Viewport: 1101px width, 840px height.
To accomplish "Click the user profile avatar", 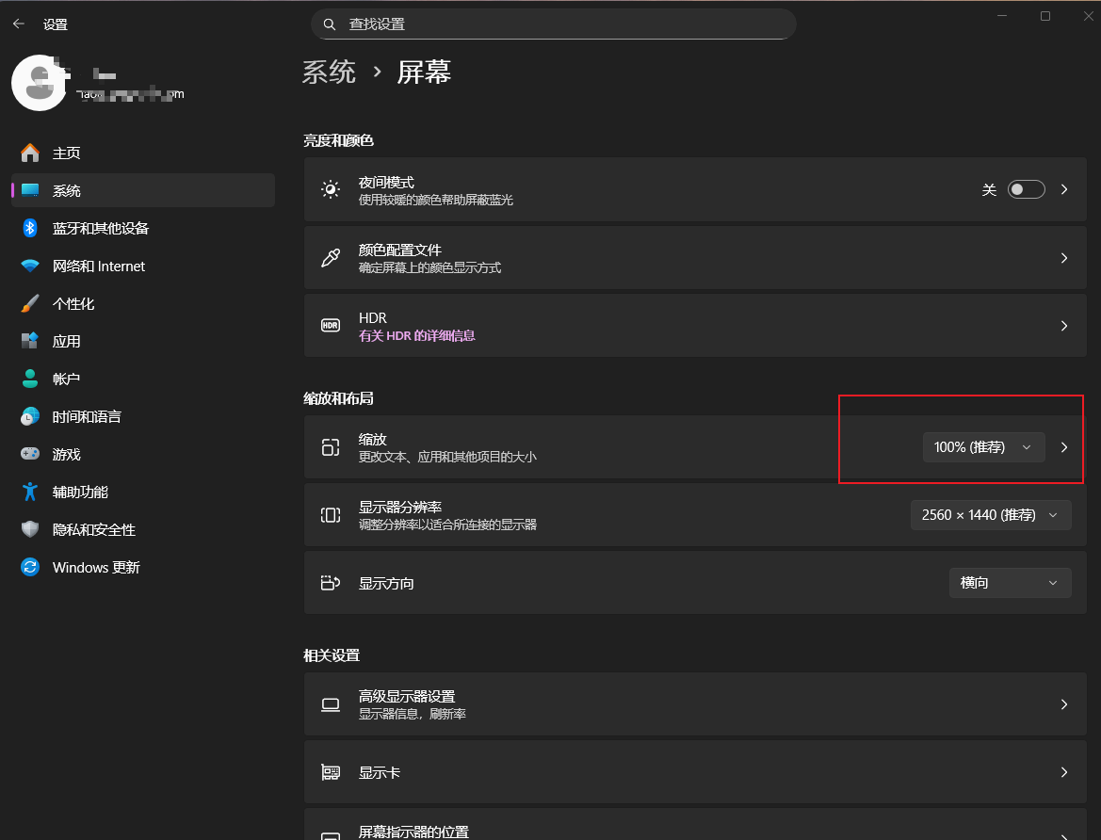I will click(x=40, y=83).
